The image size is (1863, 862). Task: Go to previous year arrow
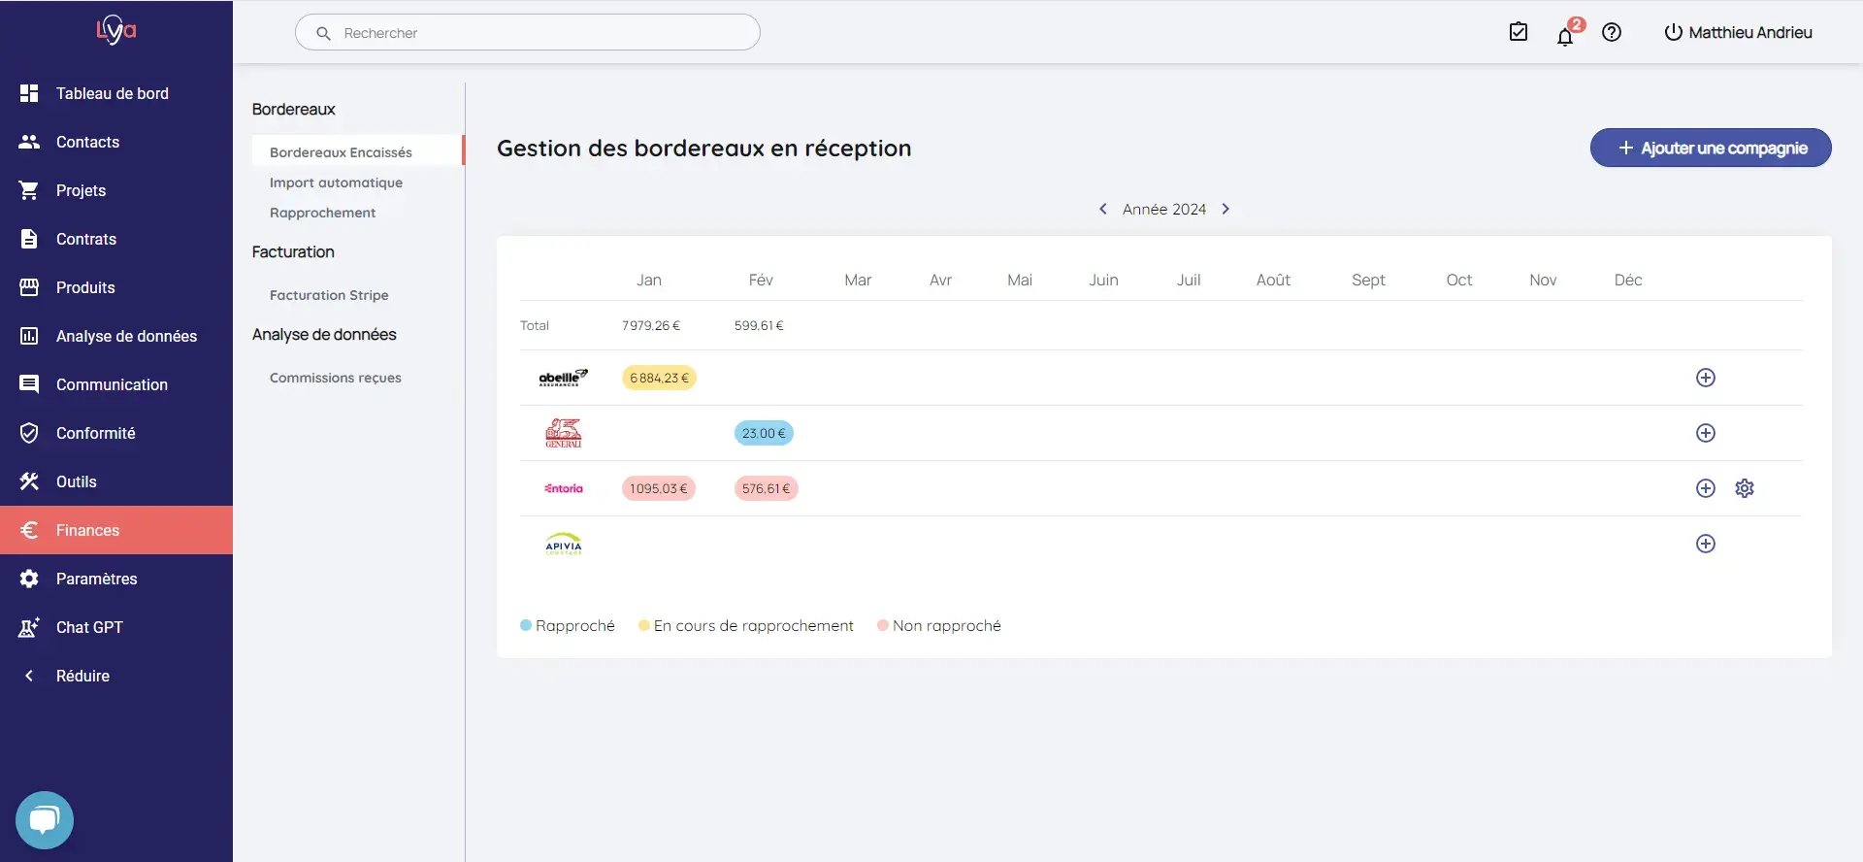pos(1103,209)
